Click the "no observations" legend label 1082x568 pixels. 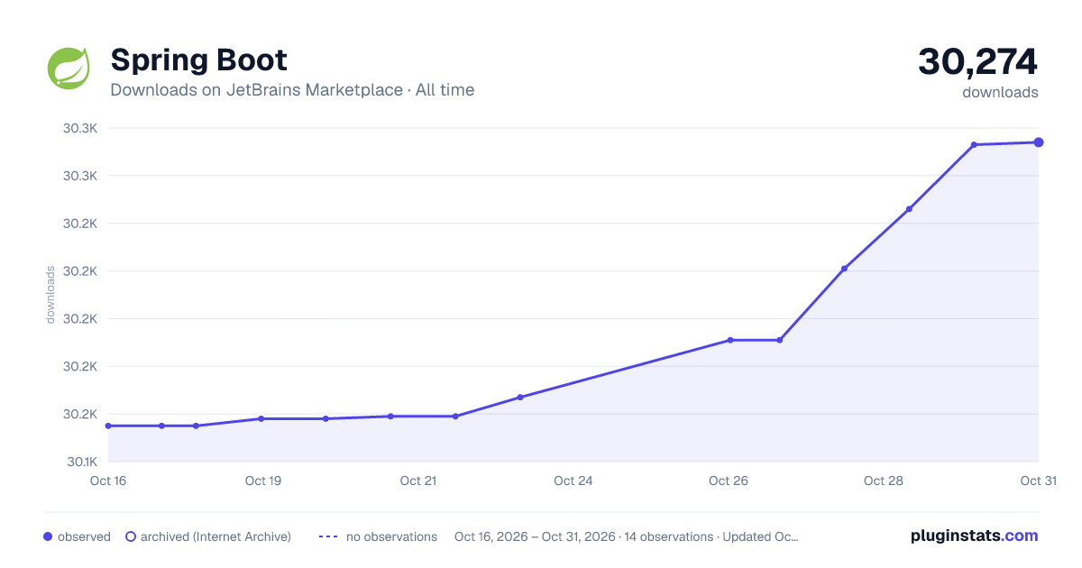pyautogui.click(x=391, y=536)
